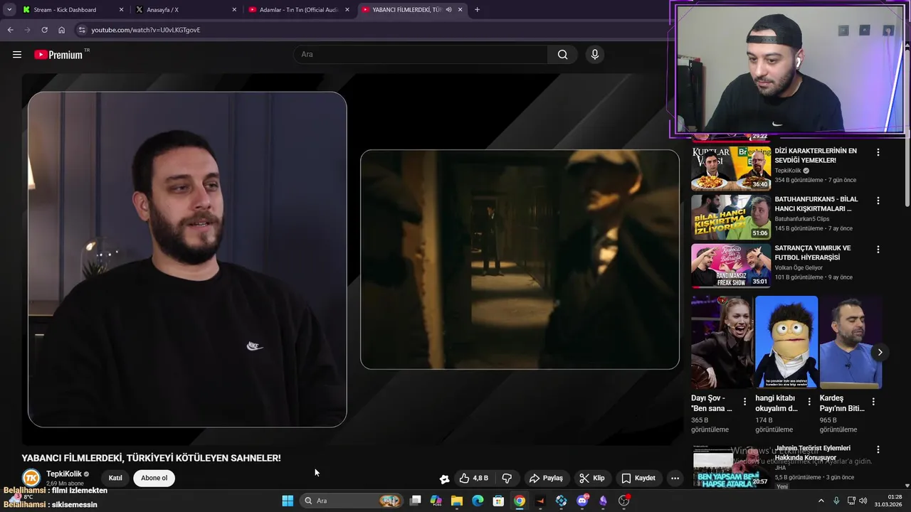Click the sparkle icon left of likes
This screenshot has height=512, width=911.
pyautogui.click(x=444, y=479)
